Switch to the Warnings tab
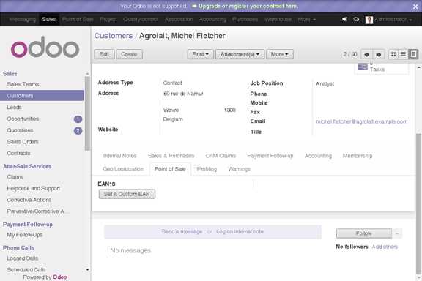Image resolution: width=422 pixels, height=281 pixels. tap(240, 169)
